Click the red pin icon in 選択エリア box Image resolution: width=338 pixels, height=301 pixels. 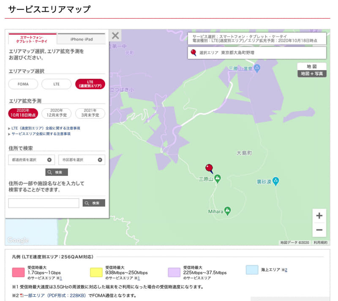[x=194, y=52]
